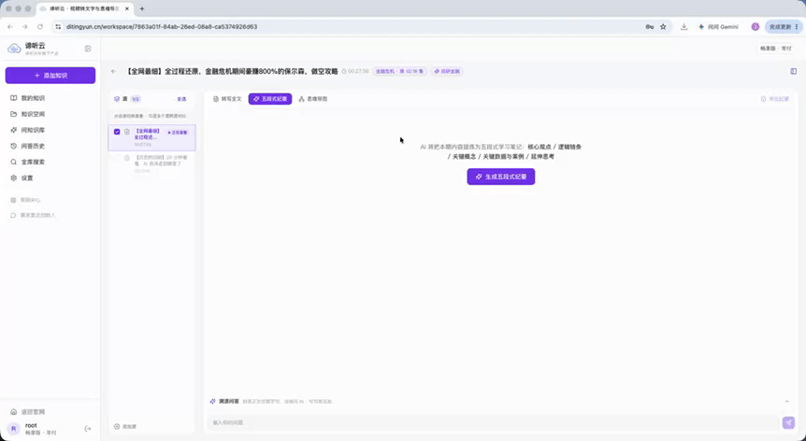Open the series tag dropdown beside title

point(400,71)
